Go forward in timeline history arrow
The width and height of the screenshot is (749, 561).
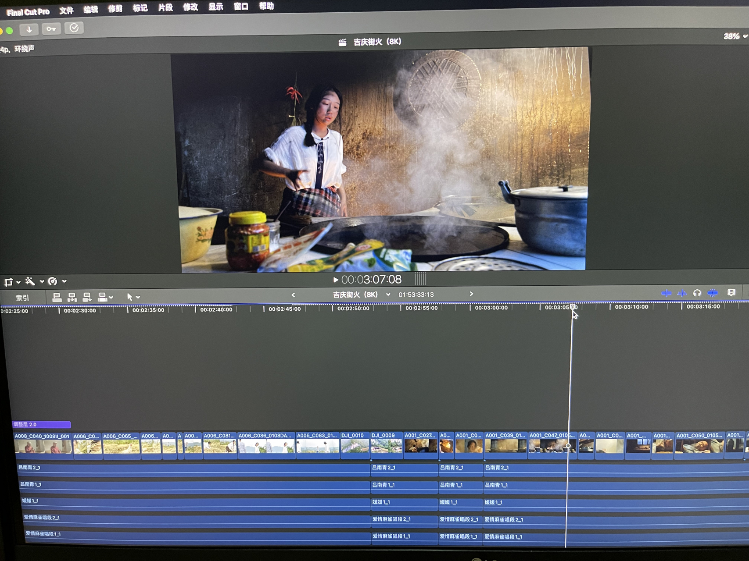point(471,294)
